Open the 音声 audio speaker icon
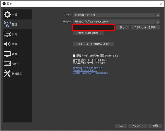 click(x=7, y=44)
